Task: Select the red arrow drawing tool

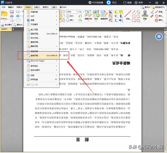Action: [134, 12]
